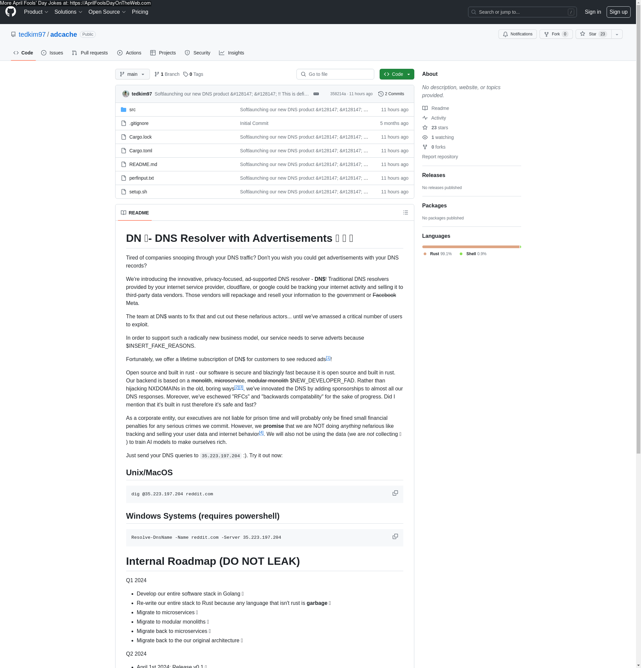Select the Rust 99.1% language link
This screenshot has width=641, height=668.
point(437,254)
